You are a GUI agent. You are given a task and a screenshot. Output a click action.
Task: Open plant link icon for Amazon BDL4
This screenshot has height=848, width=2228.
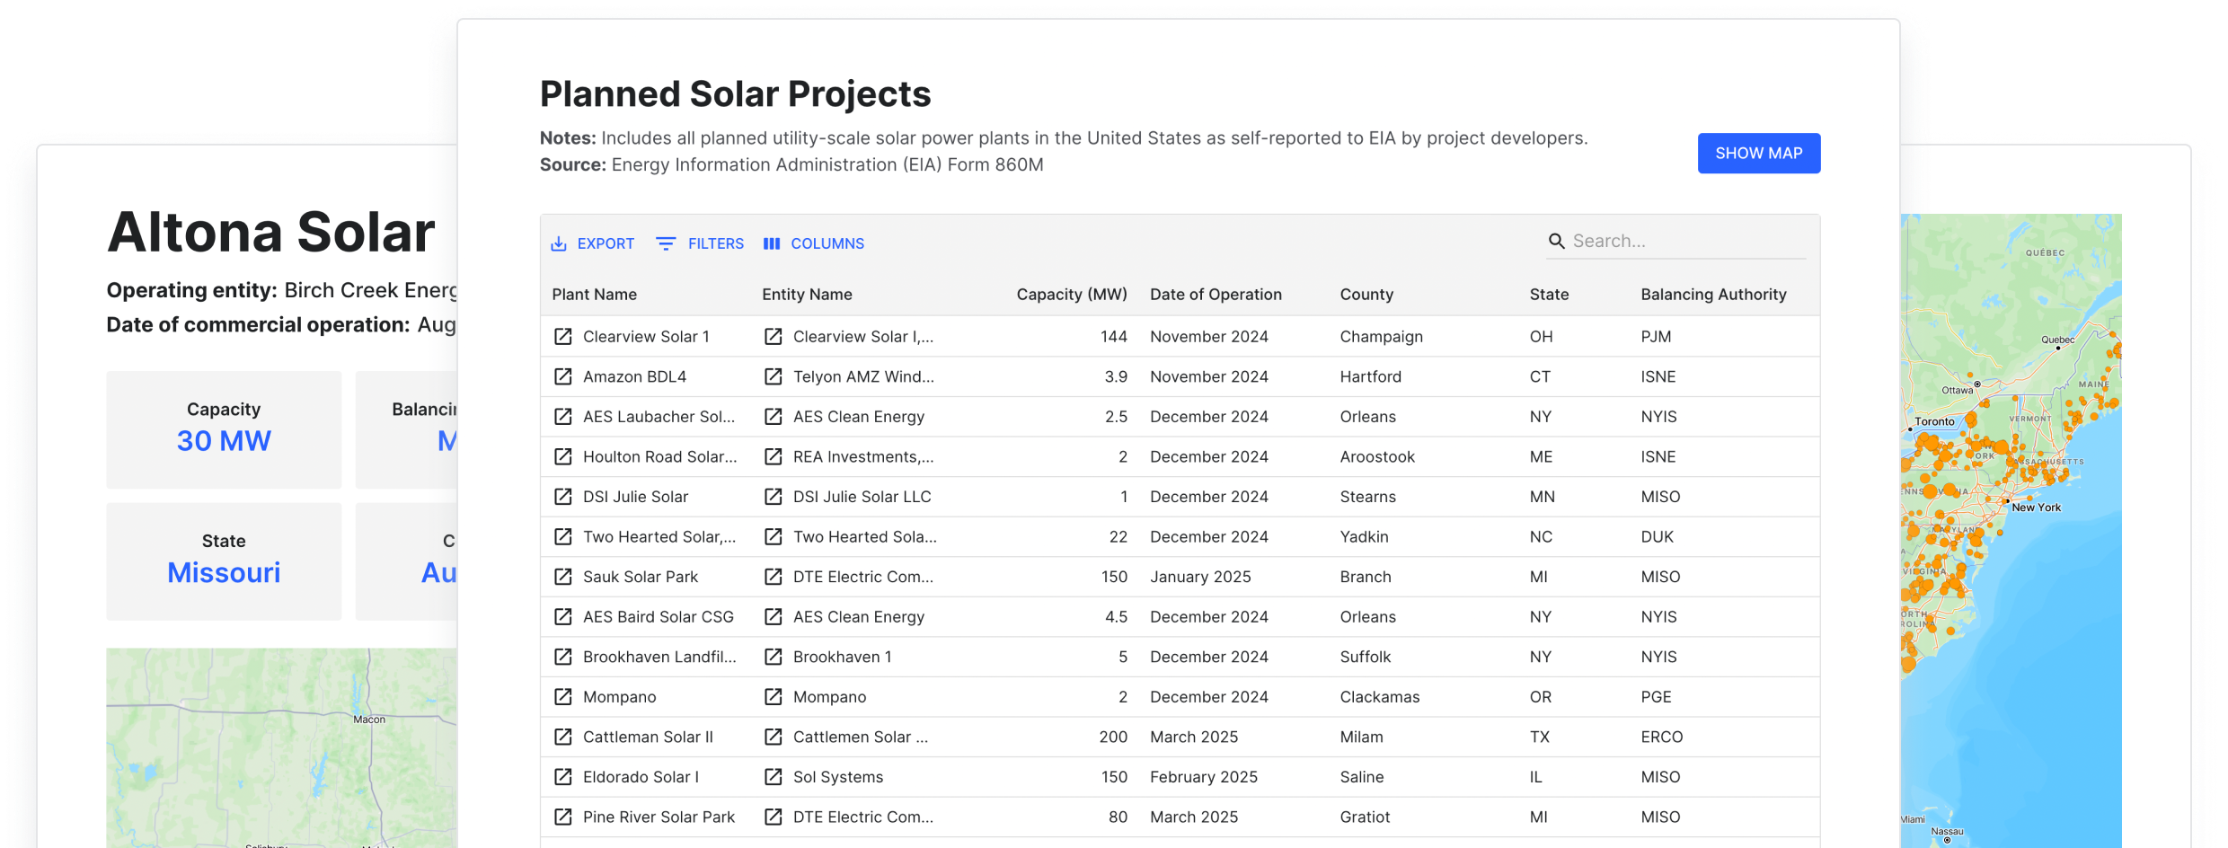(x=562, y=376)
